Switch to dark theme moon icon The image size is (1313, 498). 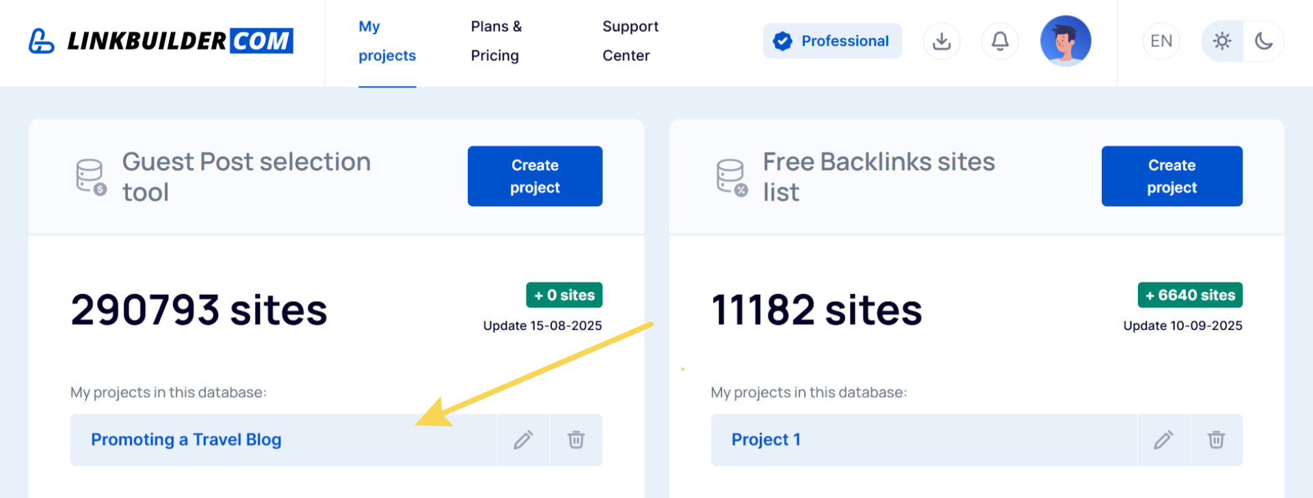(x=1264, y=41)
